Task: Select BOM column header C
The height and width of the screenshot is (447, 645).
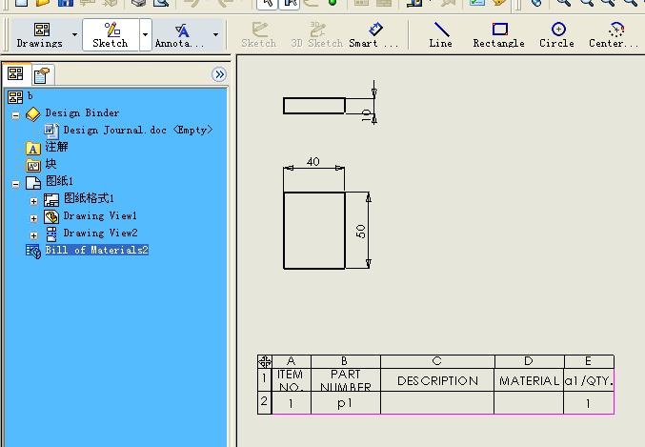Action: (437, 361)
